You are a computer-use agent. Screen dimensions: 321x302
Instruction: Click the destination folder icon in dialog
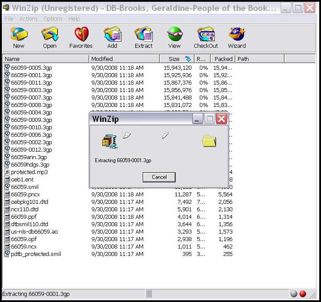tap(209, 141)
